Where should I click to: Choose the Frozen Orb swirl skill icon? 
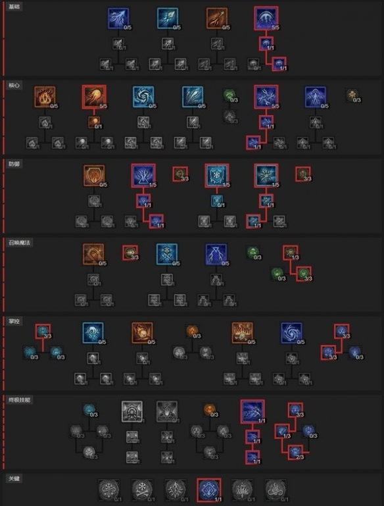(x=143, y=97)
